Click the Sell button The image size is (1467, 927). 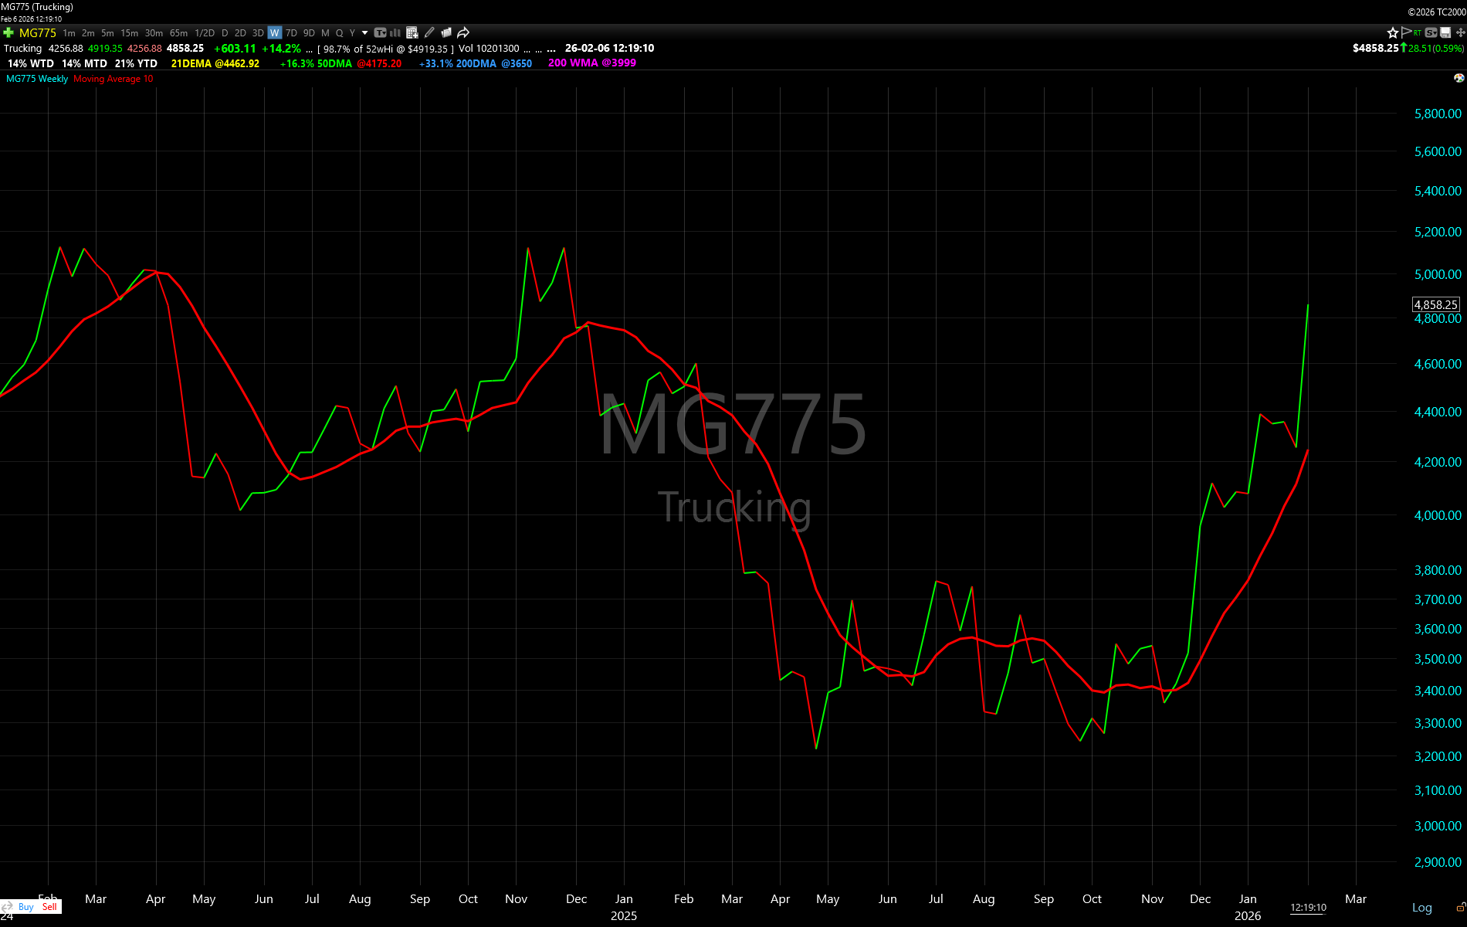point(49,907)
